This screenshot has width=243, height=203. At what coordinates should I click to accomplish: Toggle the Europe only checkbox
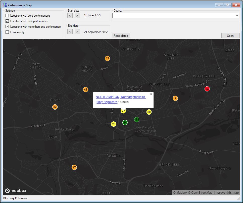tap(7, 32)
